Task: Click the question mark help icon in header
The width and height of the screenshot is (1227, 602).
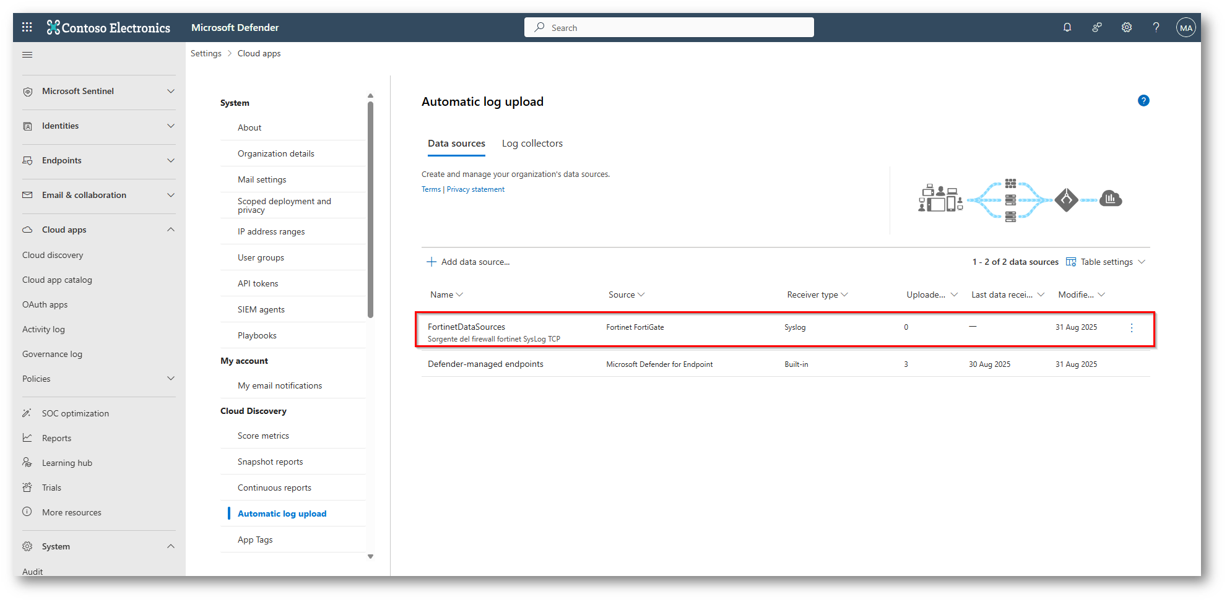Action: pyautogui.click(x=1156, y=27)
